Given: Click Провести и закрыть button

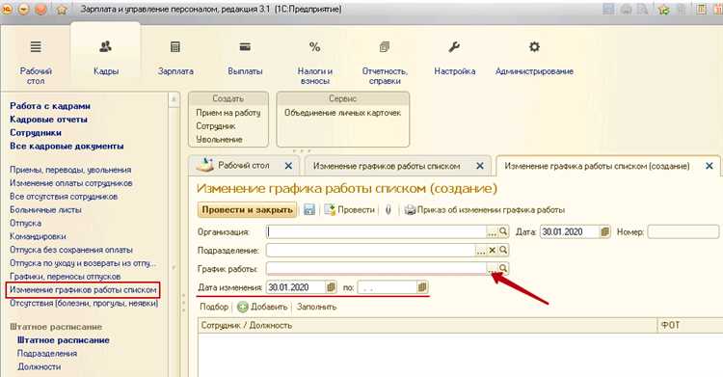Looking at the screenshot, I should (247, 210).
